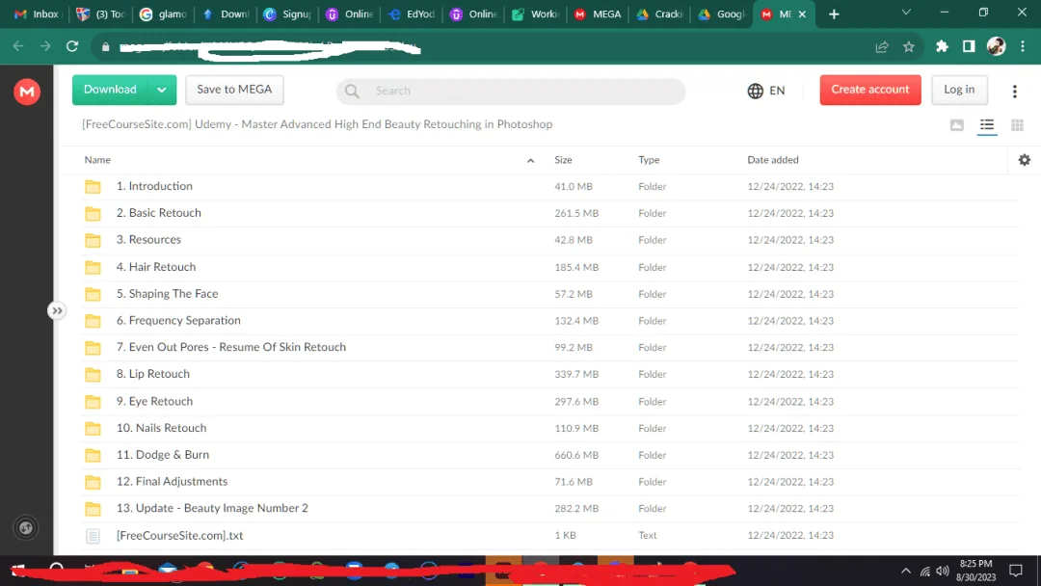The image size is (1041, 586).
Task: Click the MEGA logo in the sidebar
Action: tap(27, 92)
